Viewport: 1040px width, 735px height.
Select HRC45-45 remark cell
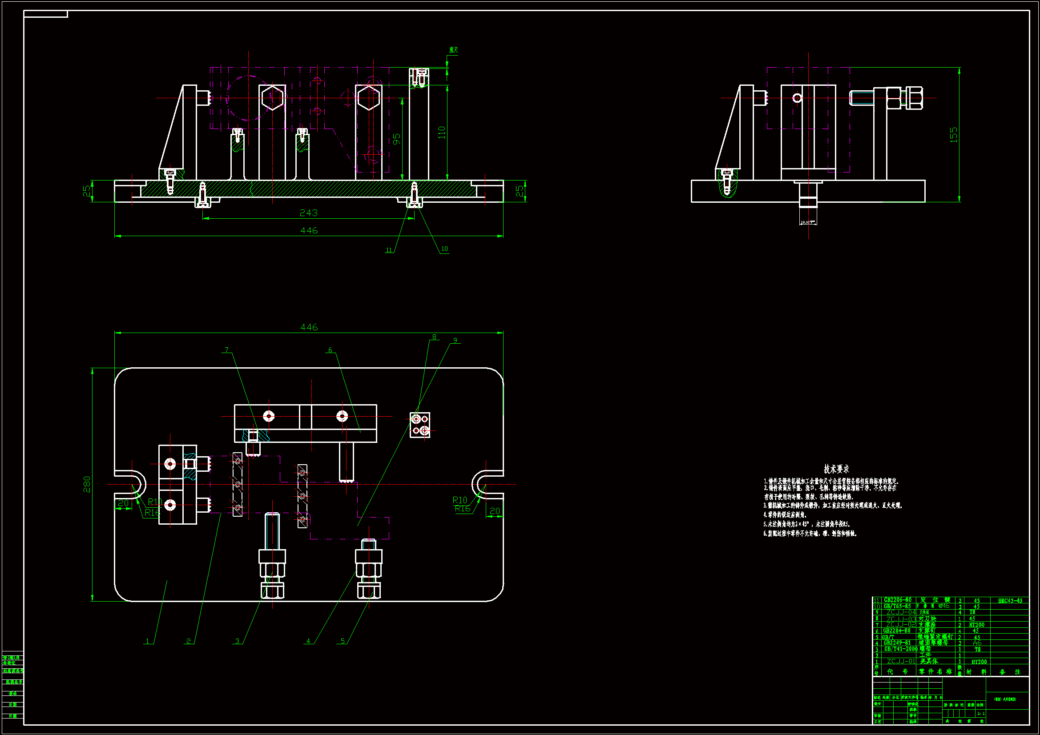click(1010, 601)
